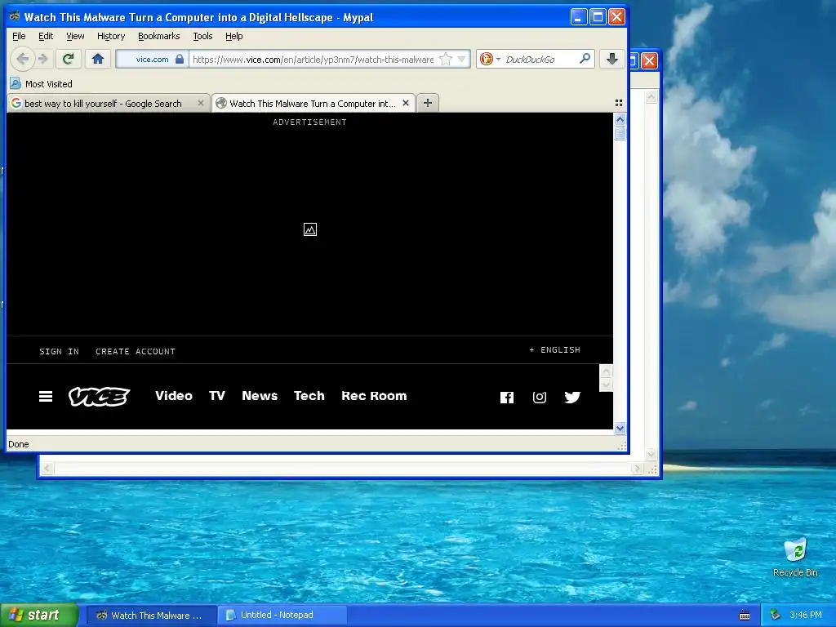
Task: Open the File menu
Action: click(x=19, y=36)
